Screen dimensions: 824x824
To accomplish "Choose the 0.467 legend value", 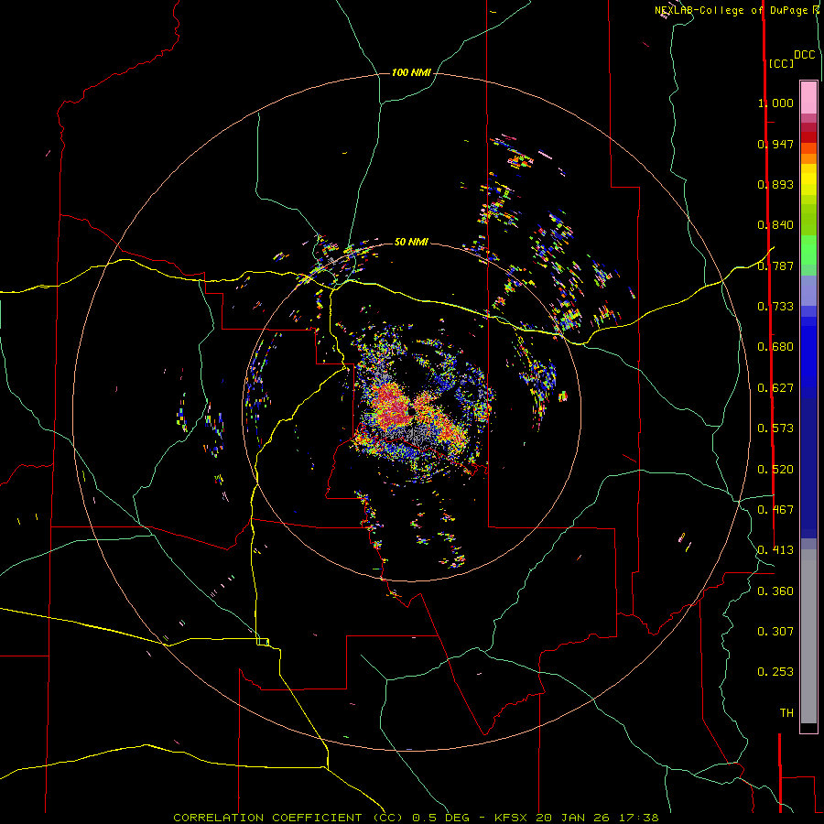I will click(775, 510).
